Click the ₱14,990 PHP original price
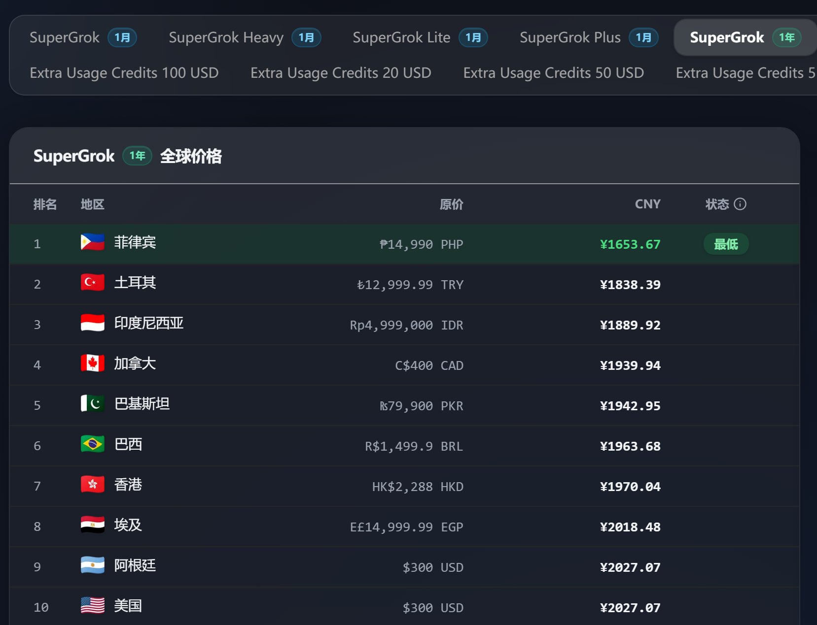This screenshot has height=625, width=817. tap(422, 244)
